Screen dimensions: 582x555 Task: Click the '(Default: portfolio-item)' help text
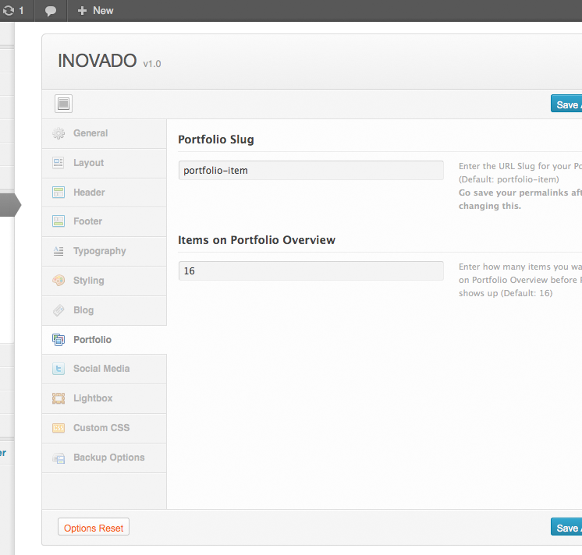point(509,179)
